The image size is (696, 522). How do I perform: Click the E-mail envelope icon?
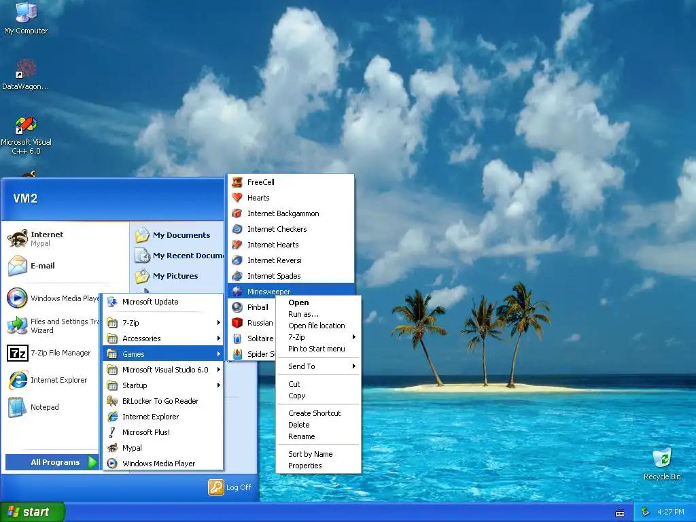(17, 266)
